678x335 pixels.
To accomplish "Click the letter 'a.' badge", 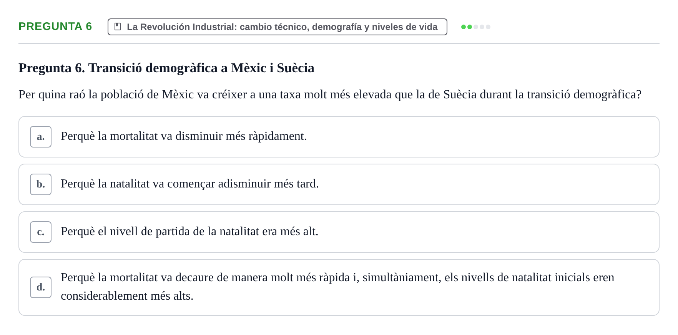I will coord(41,137).
